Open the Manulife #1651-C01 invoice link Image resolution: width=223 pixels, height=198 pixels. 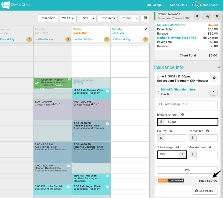coord(171,25)
